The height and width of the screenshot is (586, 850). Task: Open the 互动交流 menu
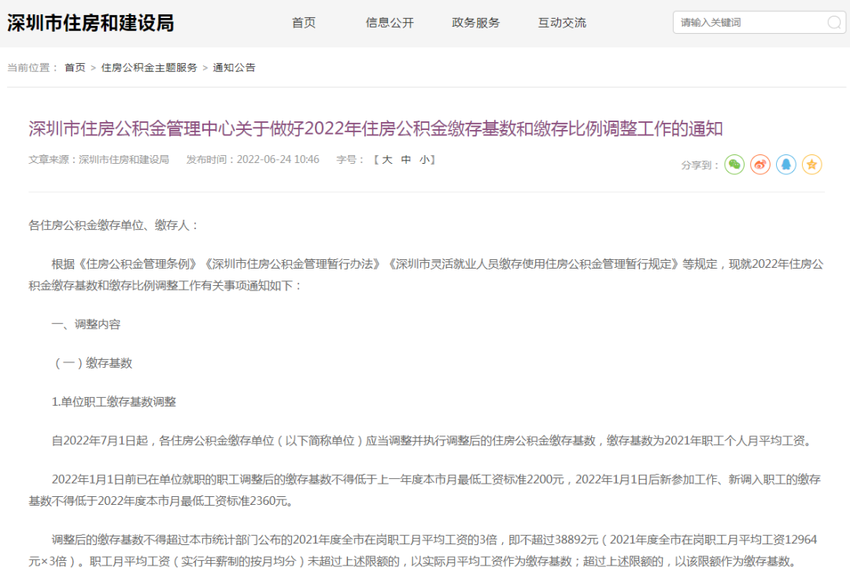pos(562,23)
